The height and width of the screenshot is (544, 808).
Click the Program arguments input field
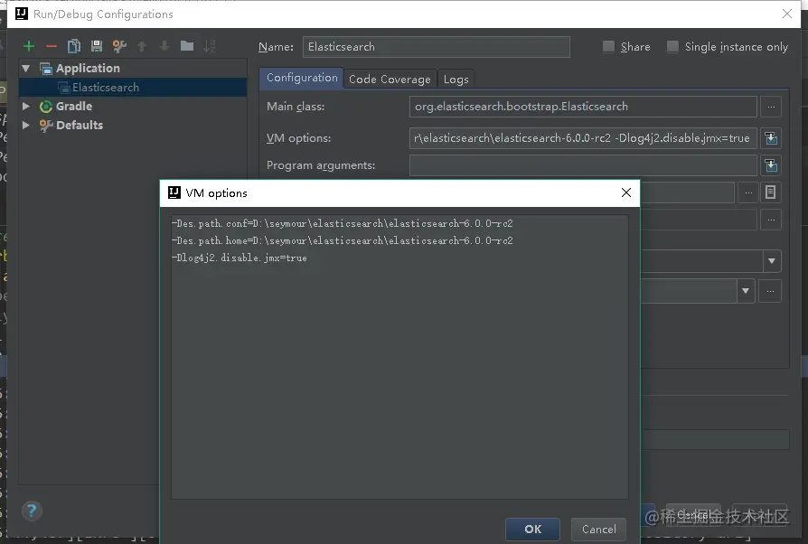click(583, 165)
